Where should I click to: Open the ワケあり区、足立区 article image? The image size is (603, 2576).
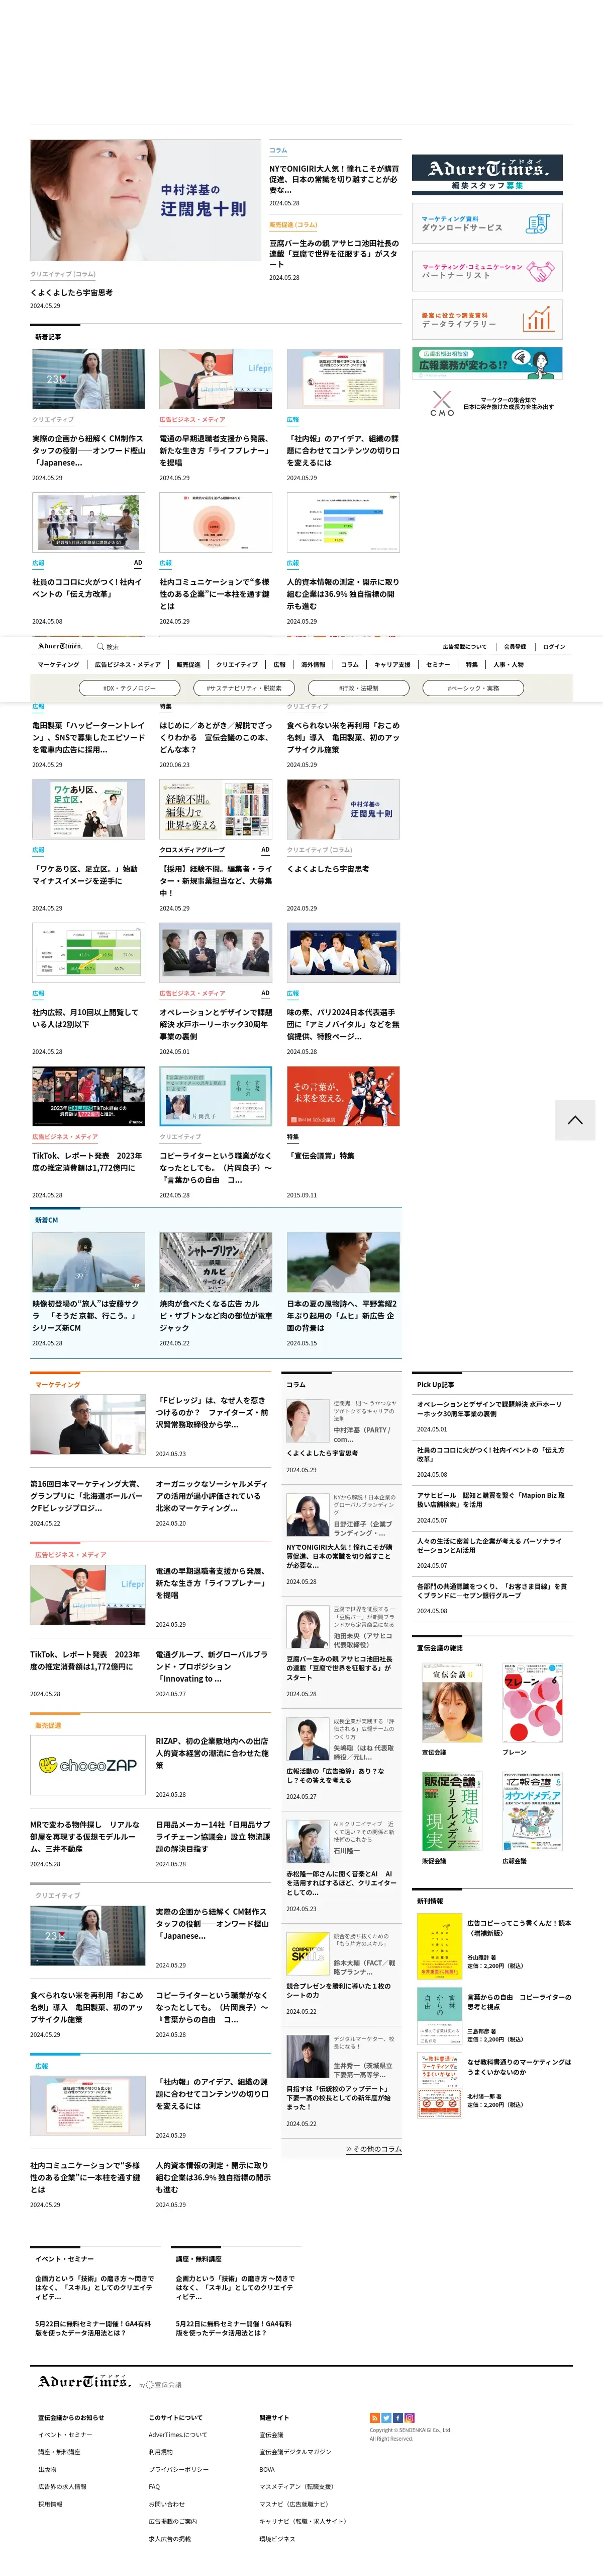(88, 809)
